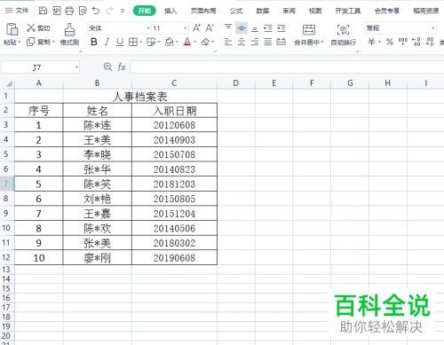Apply thousands separator format
The image size is (444, 345).
point(403,42)
